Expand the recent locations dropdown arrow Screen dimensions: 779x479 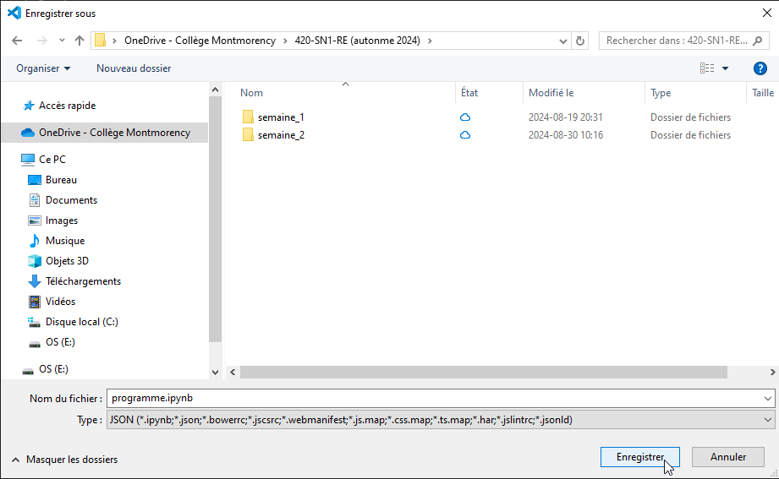click(x=62, y=41)
